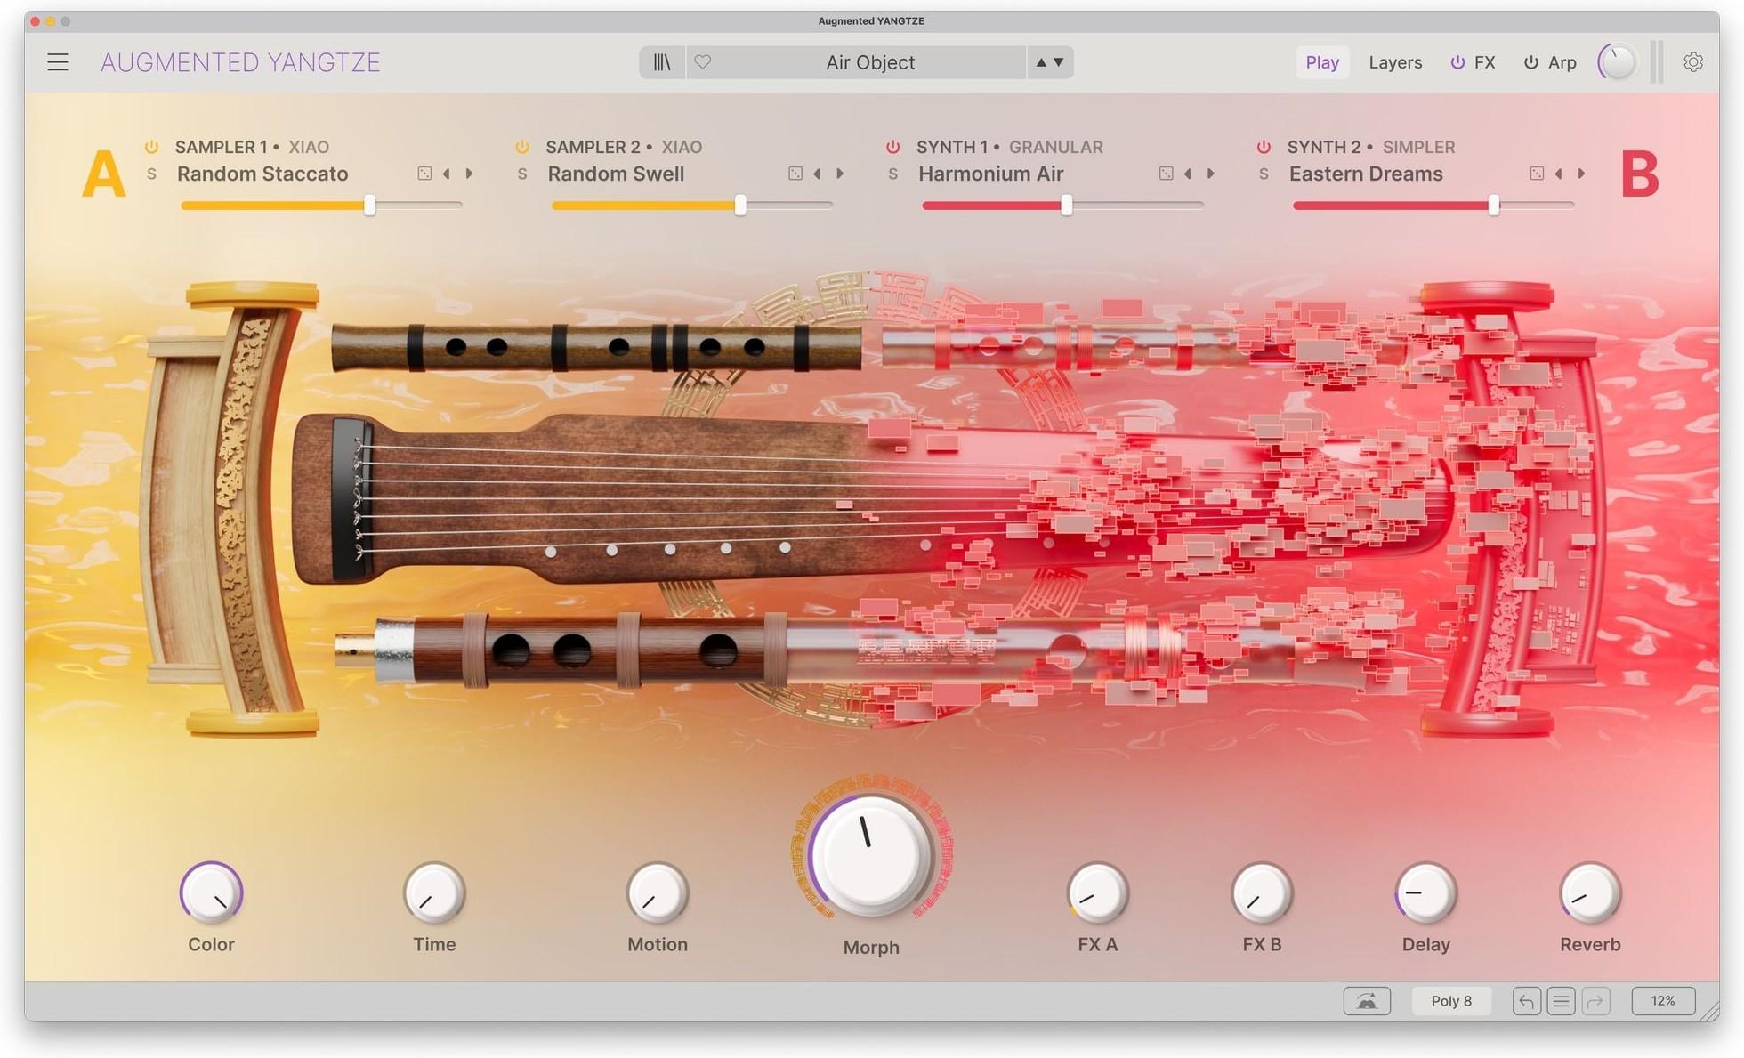Open the preset library browser
Viewport: 1744px width, 1058px height.
[x=662, y=62]
